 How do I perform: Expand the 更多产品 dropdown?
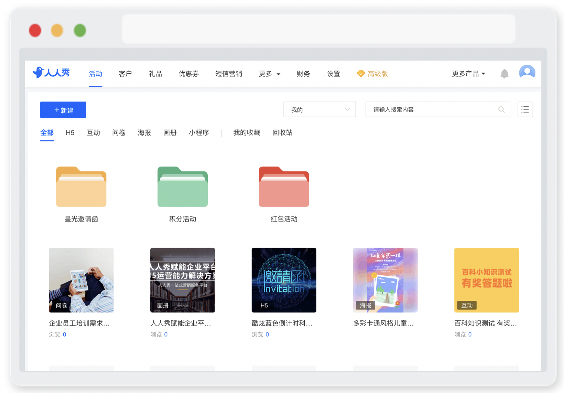click(x=468, y=74)
